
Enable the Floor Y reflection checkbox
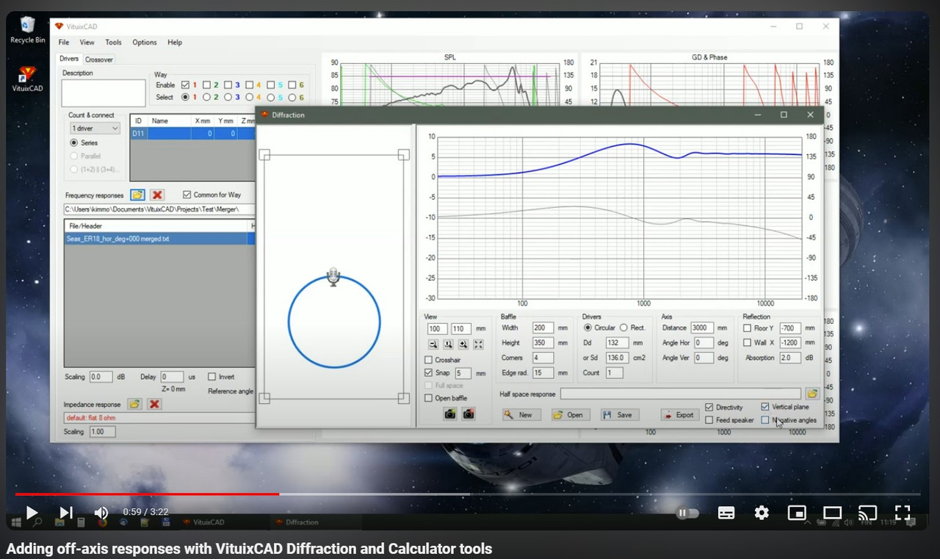coord(747,328)
